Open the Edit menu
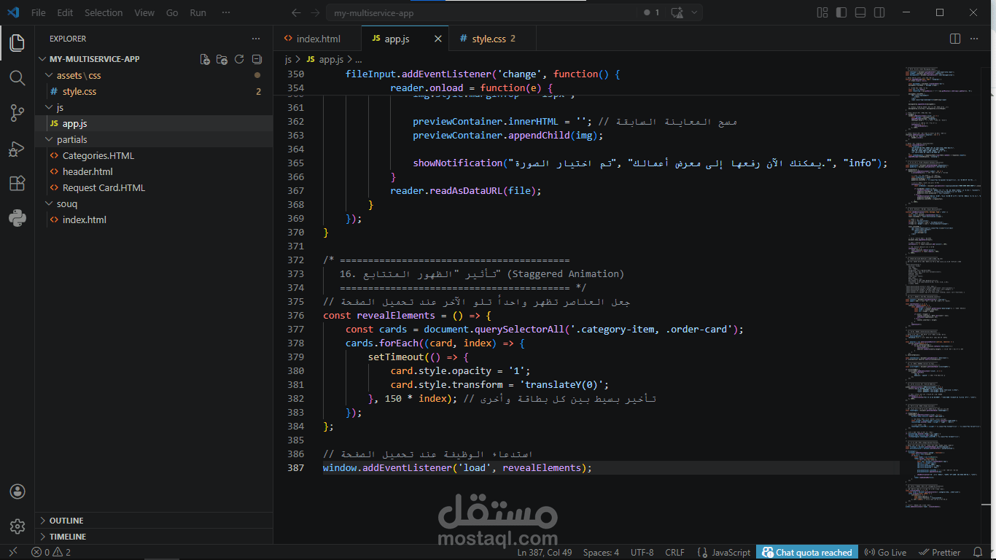 point(65,12)
